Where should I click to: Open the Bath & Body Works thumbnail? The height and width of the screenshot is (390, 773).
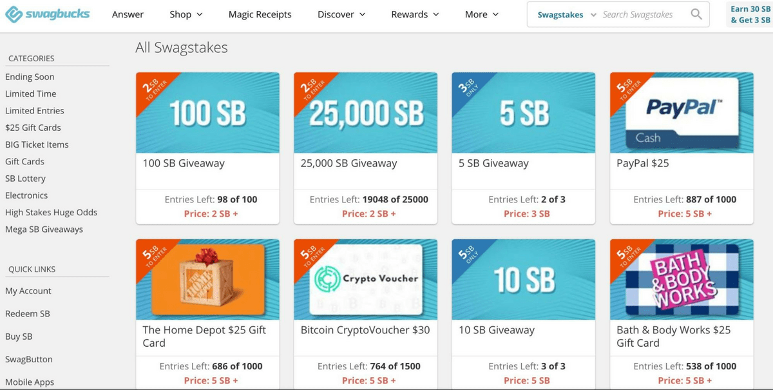[x=682, y=279]
